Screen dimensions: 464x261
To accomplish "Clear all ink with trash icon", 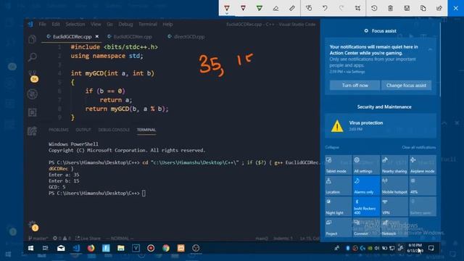I will pos(391,8).
